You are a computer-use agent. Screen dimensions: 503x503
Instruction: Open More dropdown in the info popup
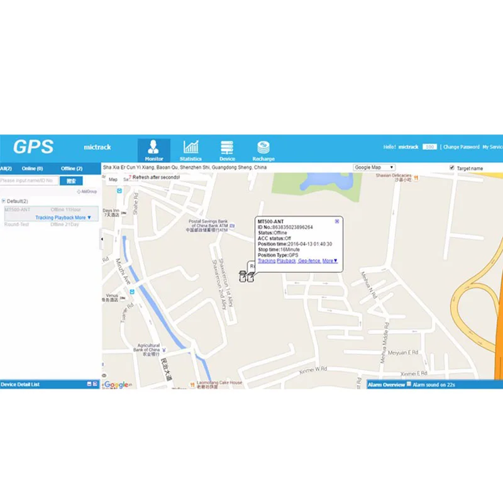coord(329,261)
